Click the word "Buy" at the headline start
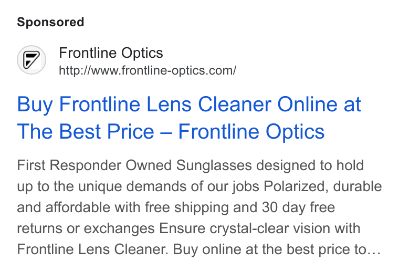The width and height of the screenshot is (399, 272). point(35,105)
